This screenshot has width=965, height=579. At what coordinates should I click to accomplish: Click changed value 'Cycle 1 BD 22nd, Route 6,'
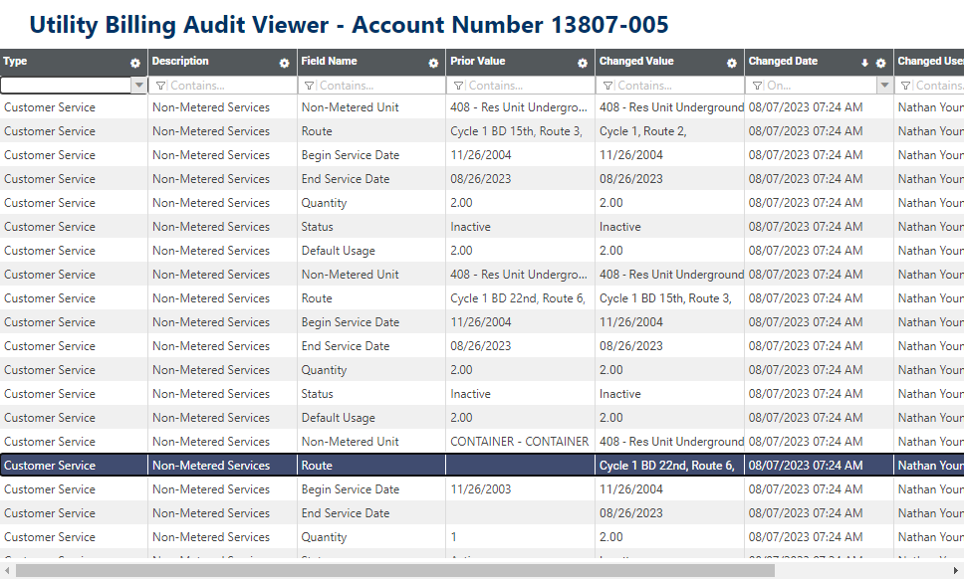point(667,466)
